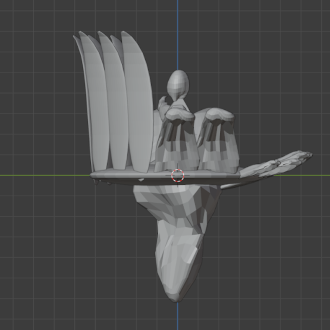The width and height of the screenshot is (330, 330).
Task: Click the flat disc platform's left edge
Action: (94, 175)
